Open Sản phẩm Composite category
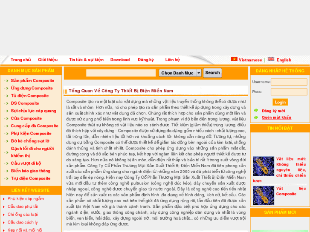Image resolution: width=310 pixels, height=232 pixels. pos(32,80)
